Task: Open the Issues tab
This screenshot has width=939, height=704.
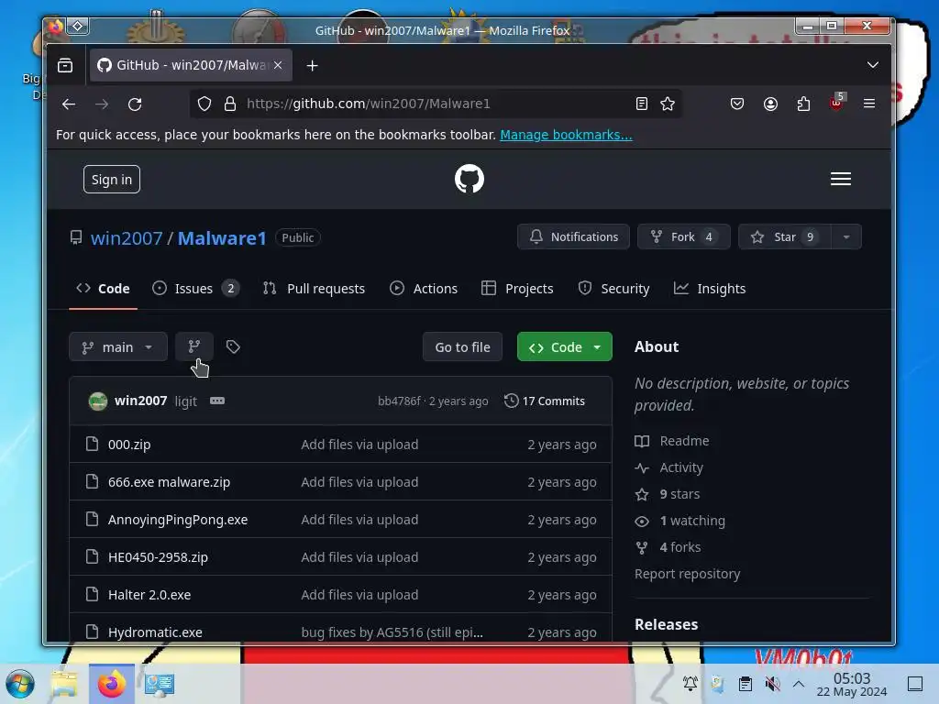Action: pyautogui.click(x=196, y=289)
